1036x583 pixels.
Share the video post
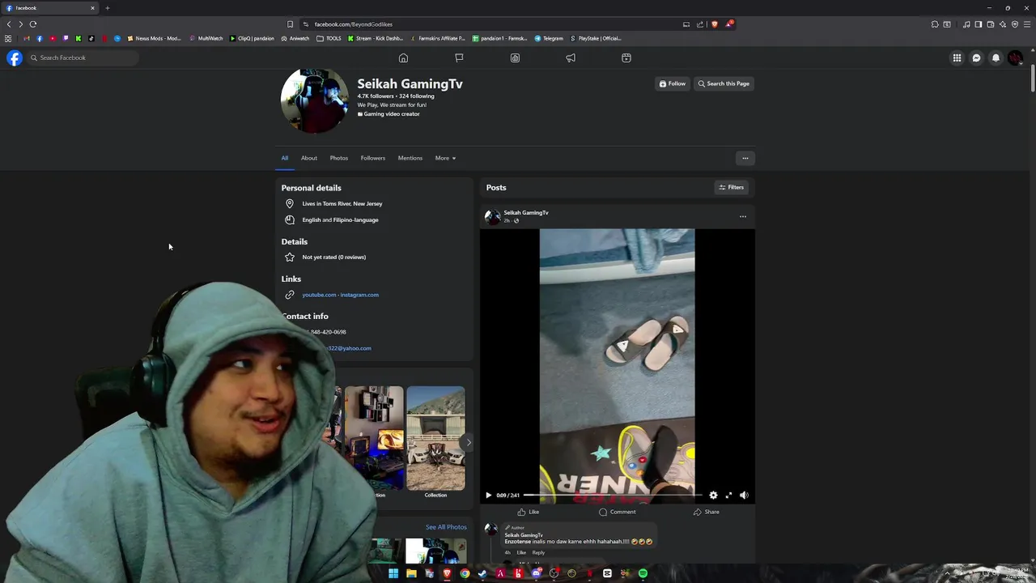click(x=707, y=512)
